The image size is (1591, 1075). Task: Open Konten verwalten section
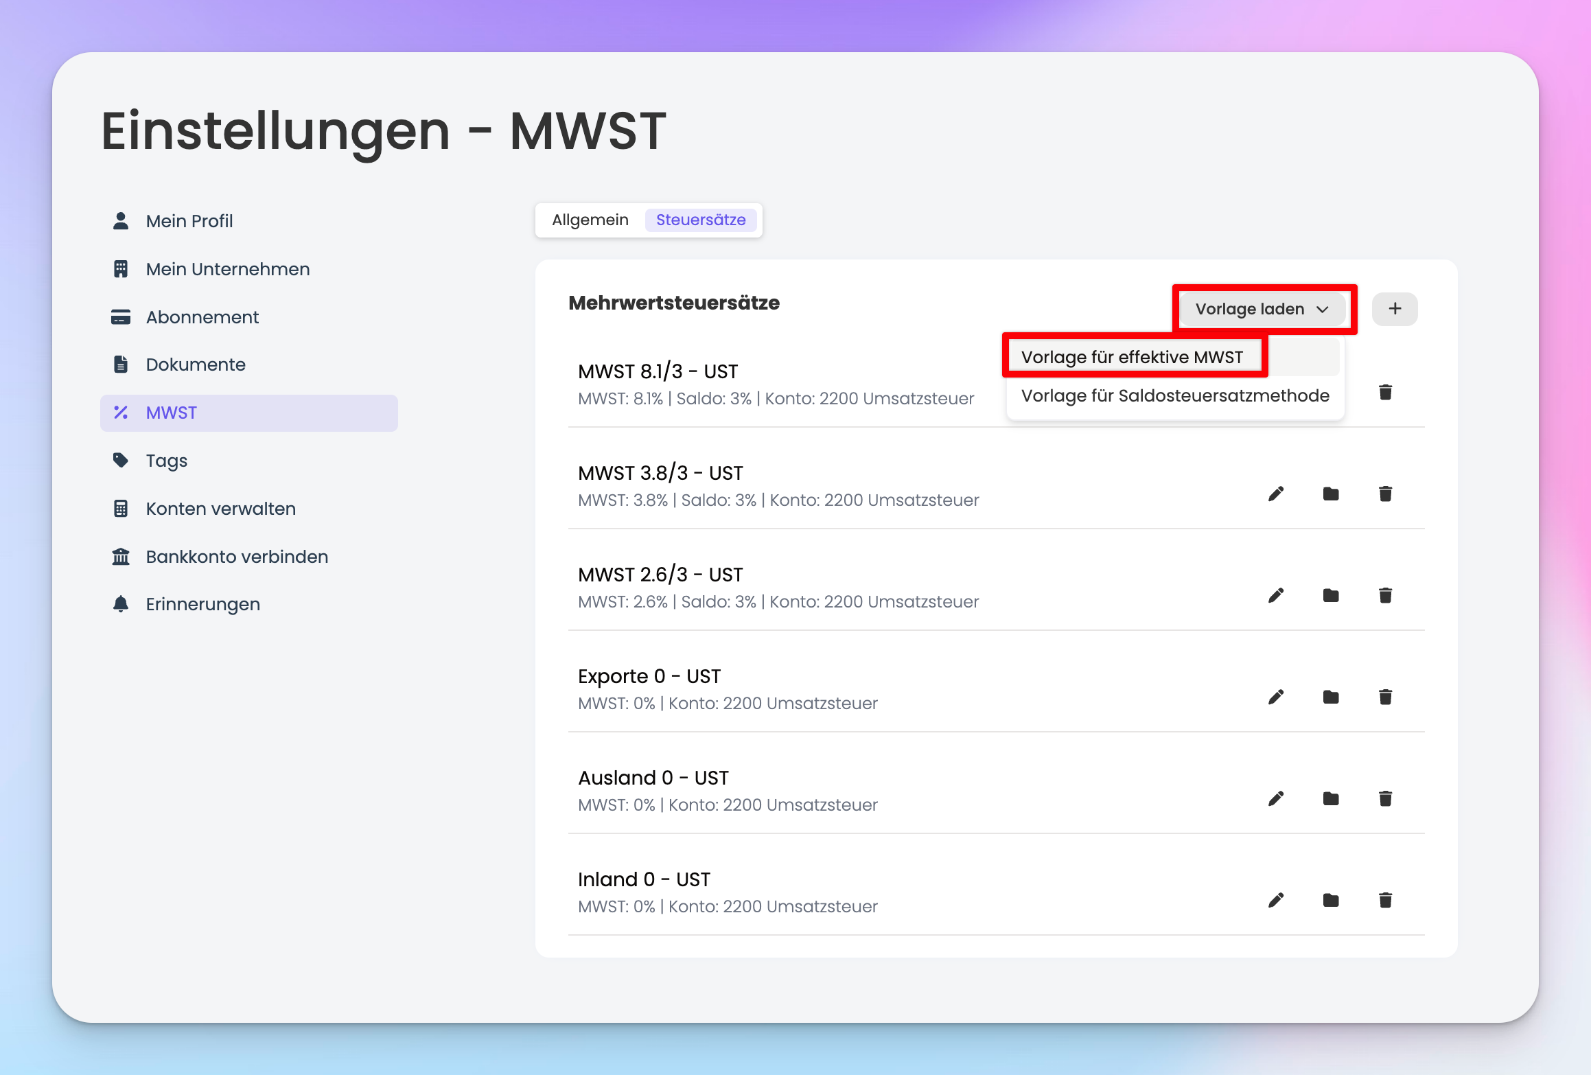tap(220, 509)
